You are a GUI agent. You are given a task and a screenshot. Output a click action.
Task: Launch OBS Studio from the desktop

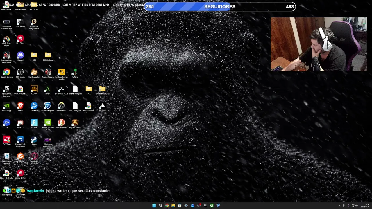(x=20, y=73)
